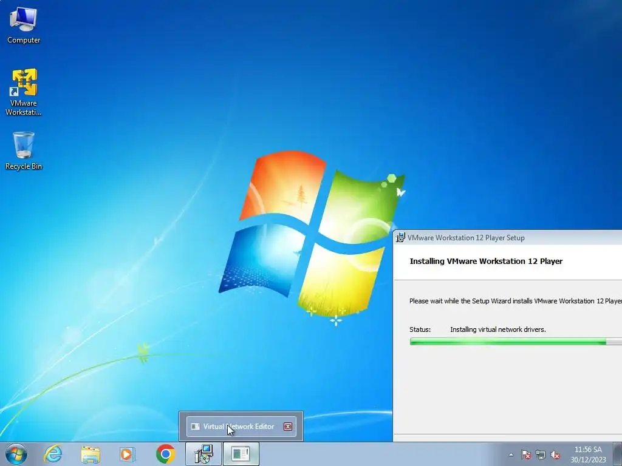Launch Windows Media Player from taskbar
622x466 pixels.
pos(128,454)
